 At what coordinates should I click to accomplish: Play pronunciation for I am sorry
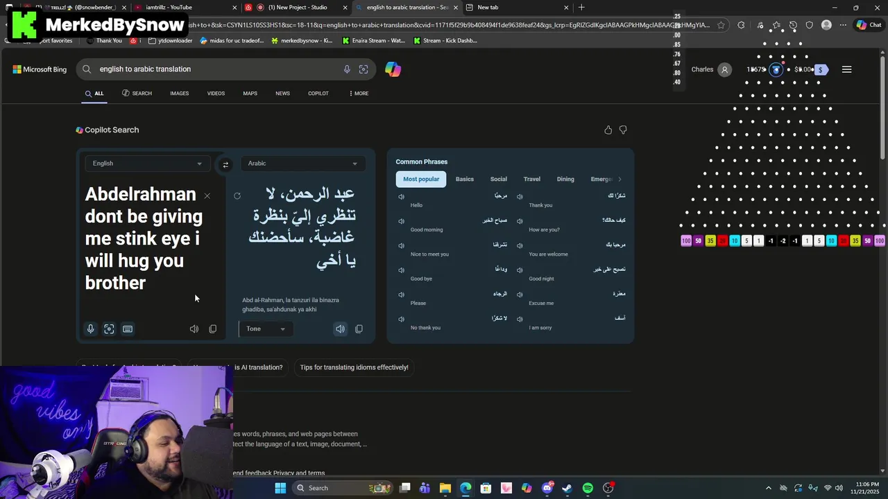pyautogui.click(x=520, y=319)
